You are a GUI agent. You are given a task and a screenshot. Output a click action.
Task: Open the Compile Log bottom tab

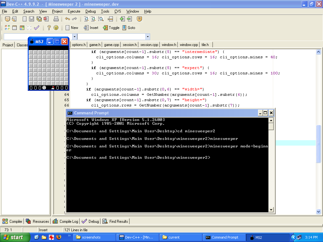click(x=66, y=222)
